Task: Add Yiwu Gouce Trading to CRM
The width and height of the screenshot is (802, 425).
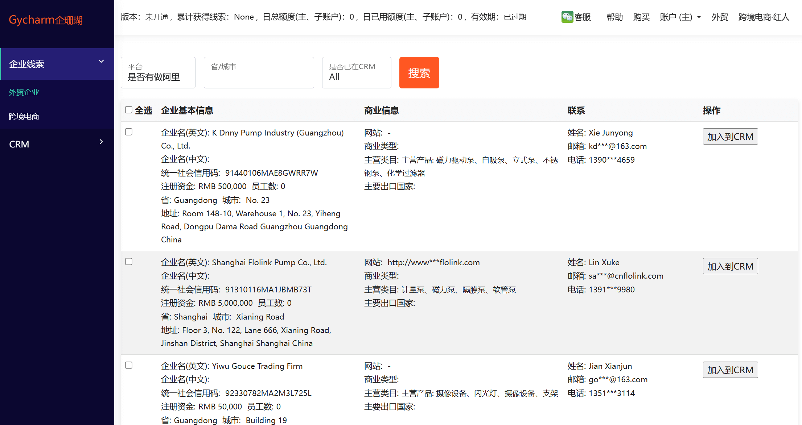Action: pyautogui.click(x=730, y=370)
